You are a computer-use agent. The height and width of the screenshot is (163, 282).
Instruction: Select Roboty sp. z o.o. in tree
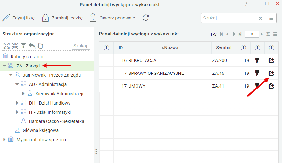[28, 57]
